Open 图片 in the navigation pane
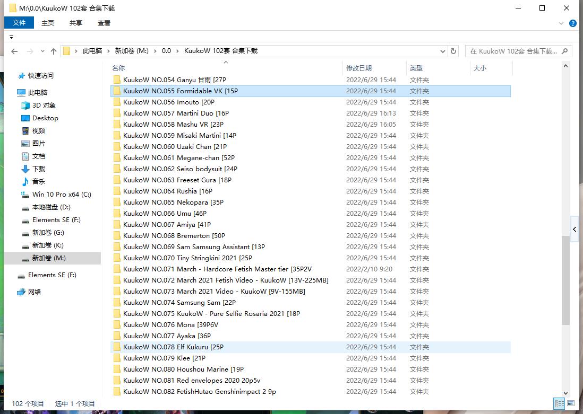Image resolution: width=583 pixels, height=414 pixels. coord(39,143)
